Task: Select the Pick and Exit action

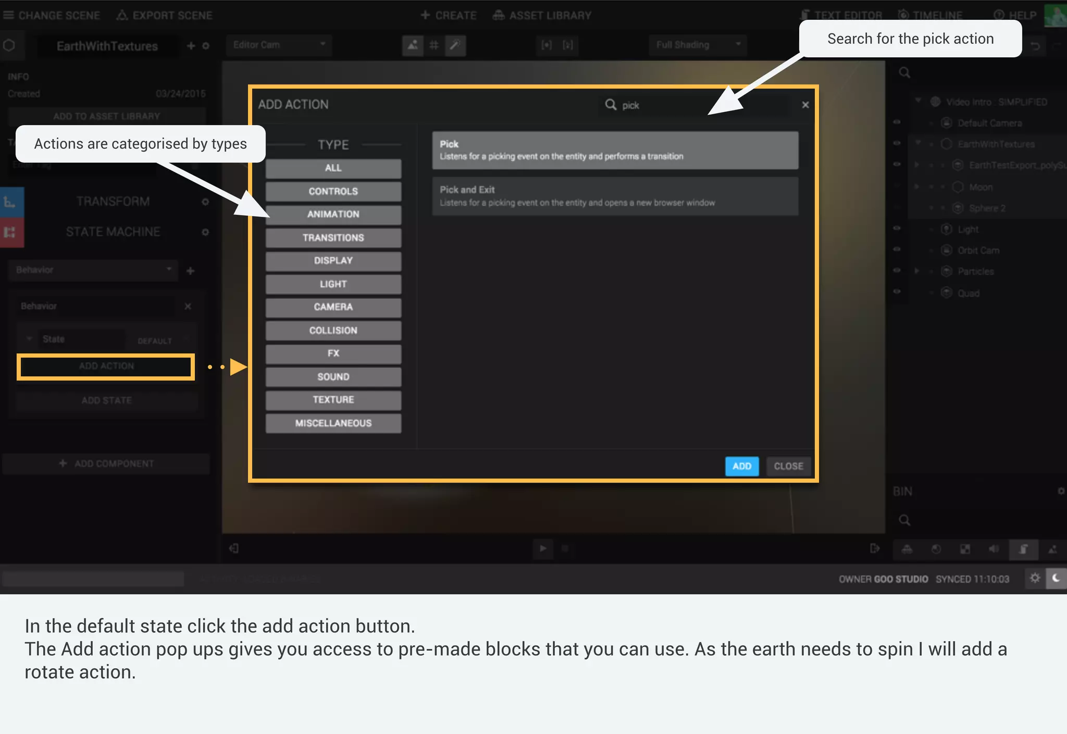Action: 615,196
